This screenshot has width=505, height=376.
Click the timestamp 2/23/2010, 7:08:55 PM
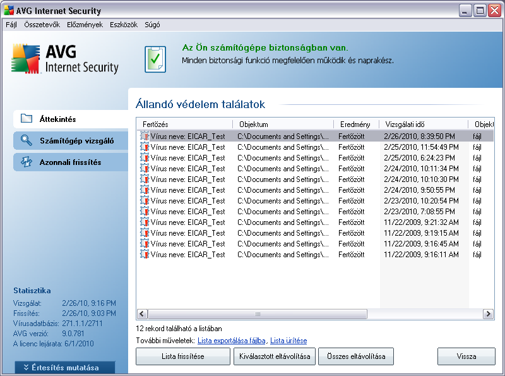[x=419, y=212]
